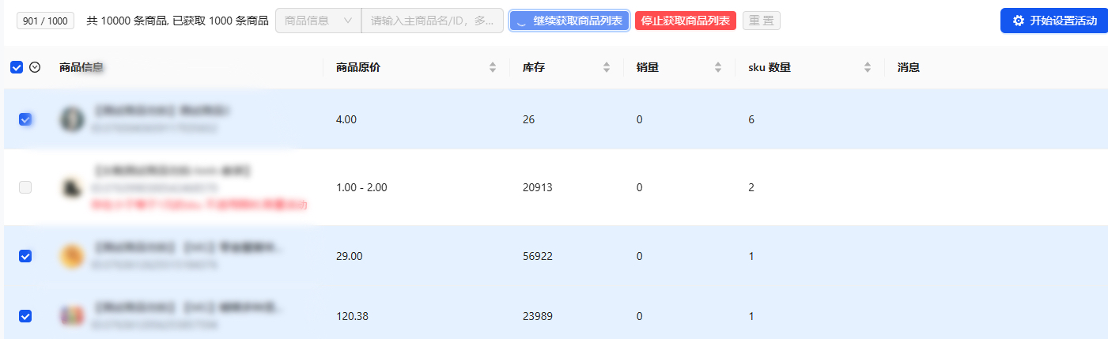Image resolution: width=1108 pixels, height=339 pixels.
Task: Click product thumbnail in 1.00 - 2.00 row
Action: [x=72, y=187]
